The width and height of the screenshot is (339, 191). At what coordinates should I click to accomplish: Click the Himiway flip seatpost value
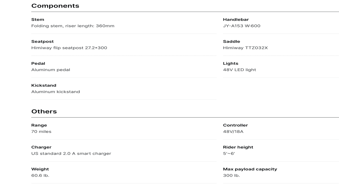(x=69, y=48)
